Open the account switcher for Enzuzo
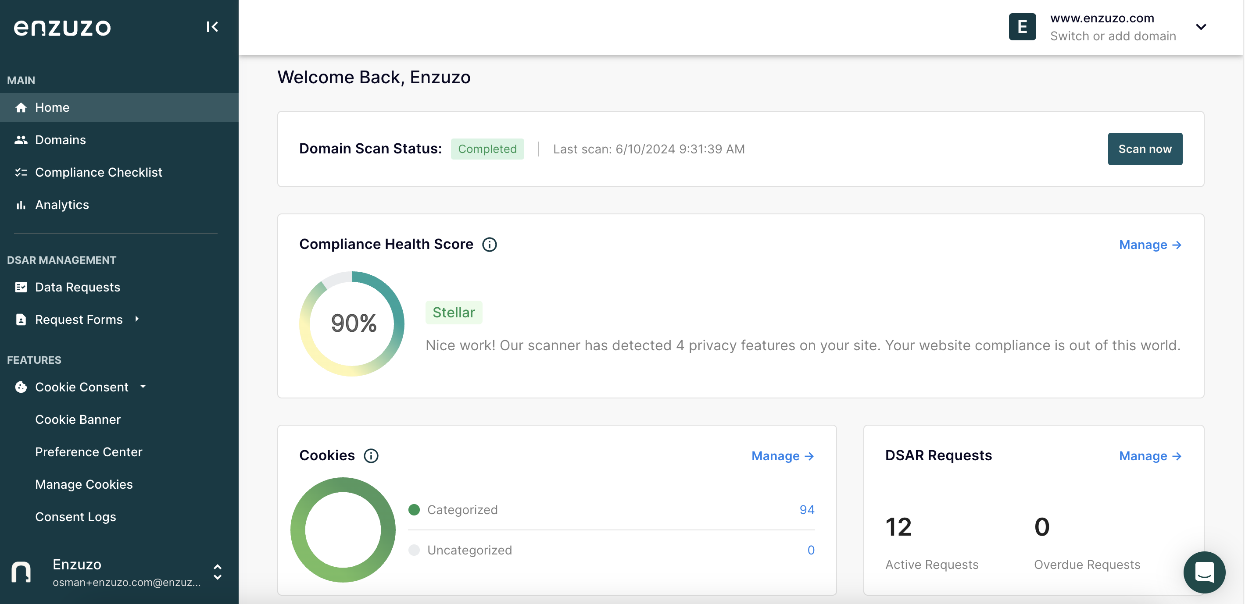The width and height of the screenshot is (1245, 604). [x=217, y=572]
